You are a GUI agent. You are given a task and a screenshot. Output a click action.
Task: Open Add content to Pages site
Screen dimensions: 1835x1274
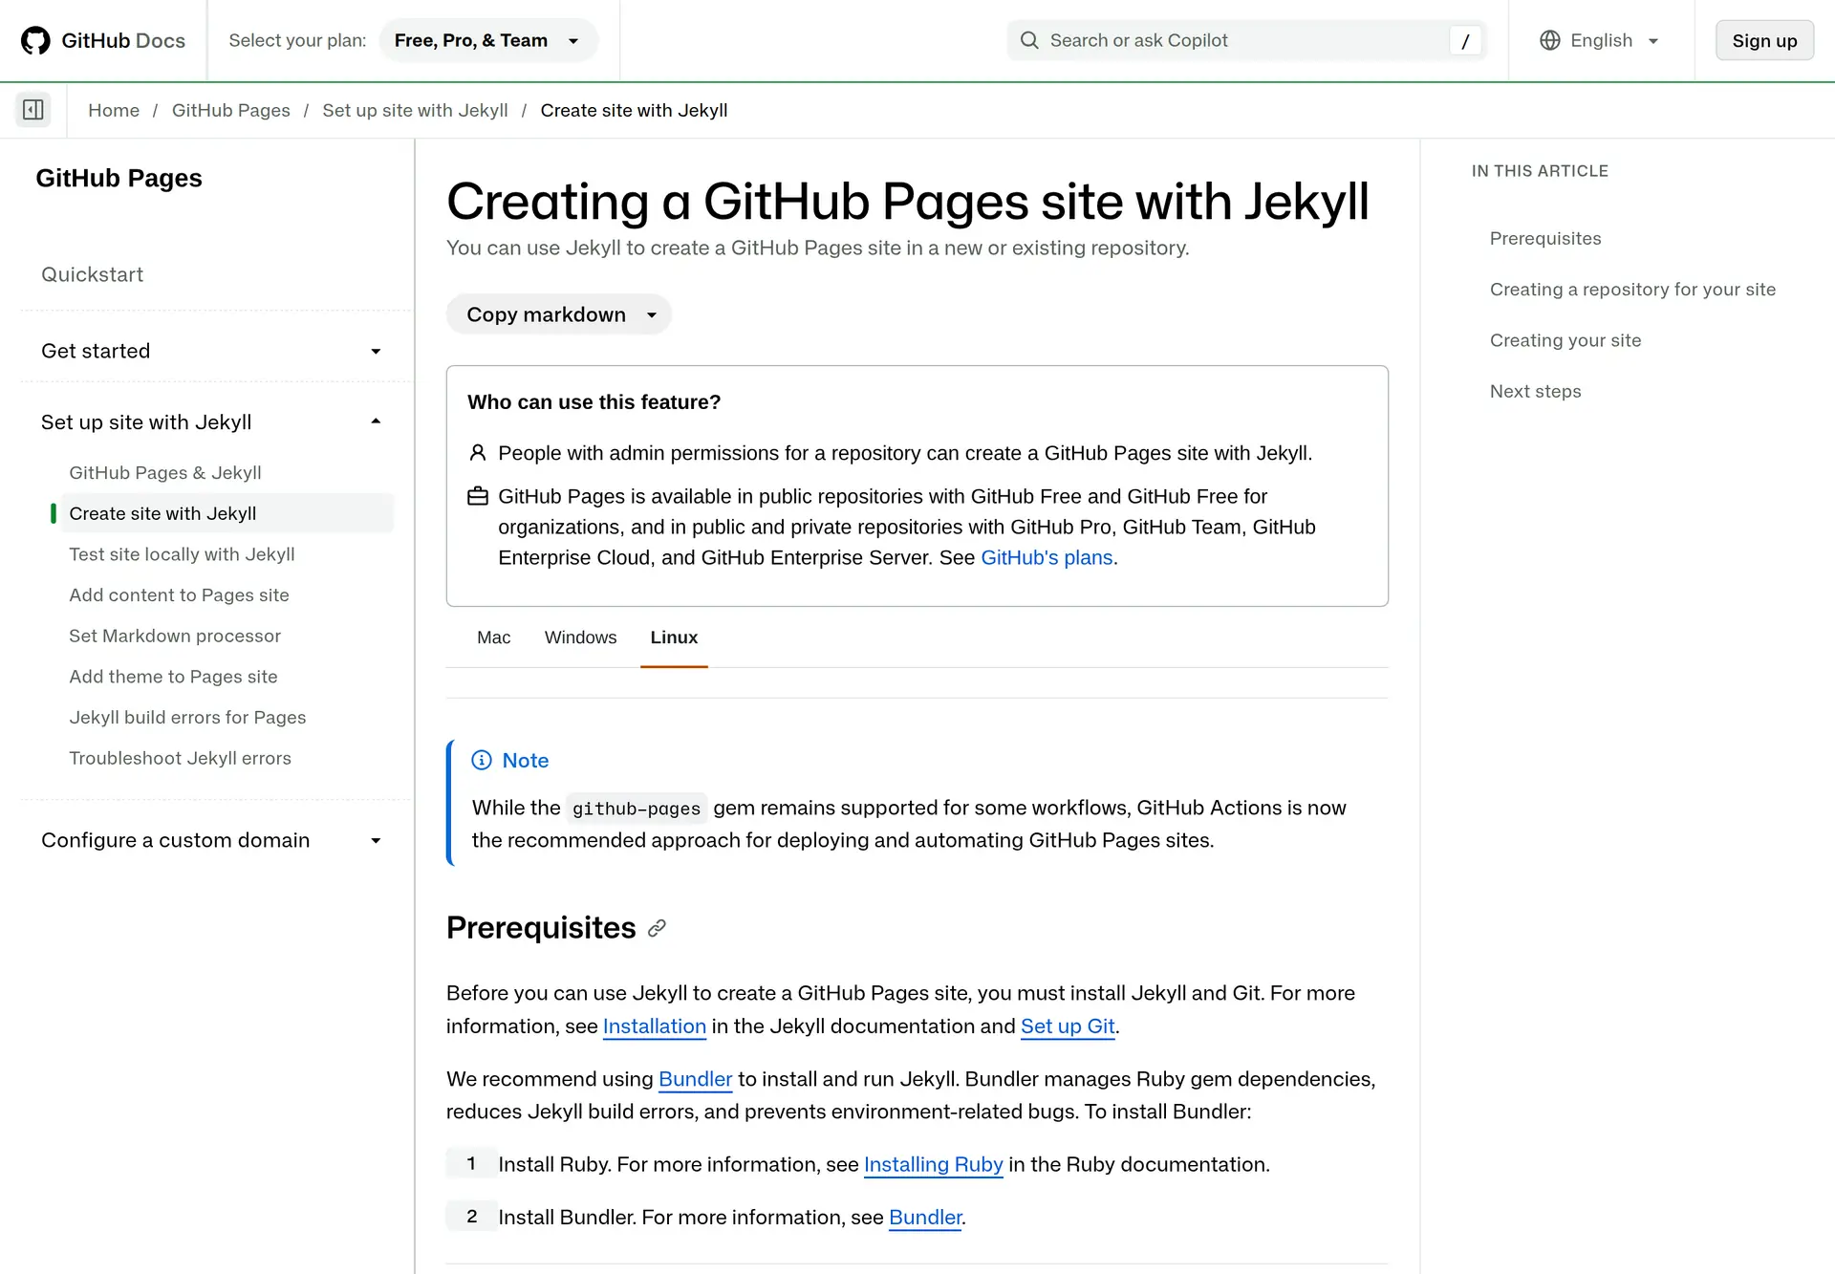(x=179, y=594)
